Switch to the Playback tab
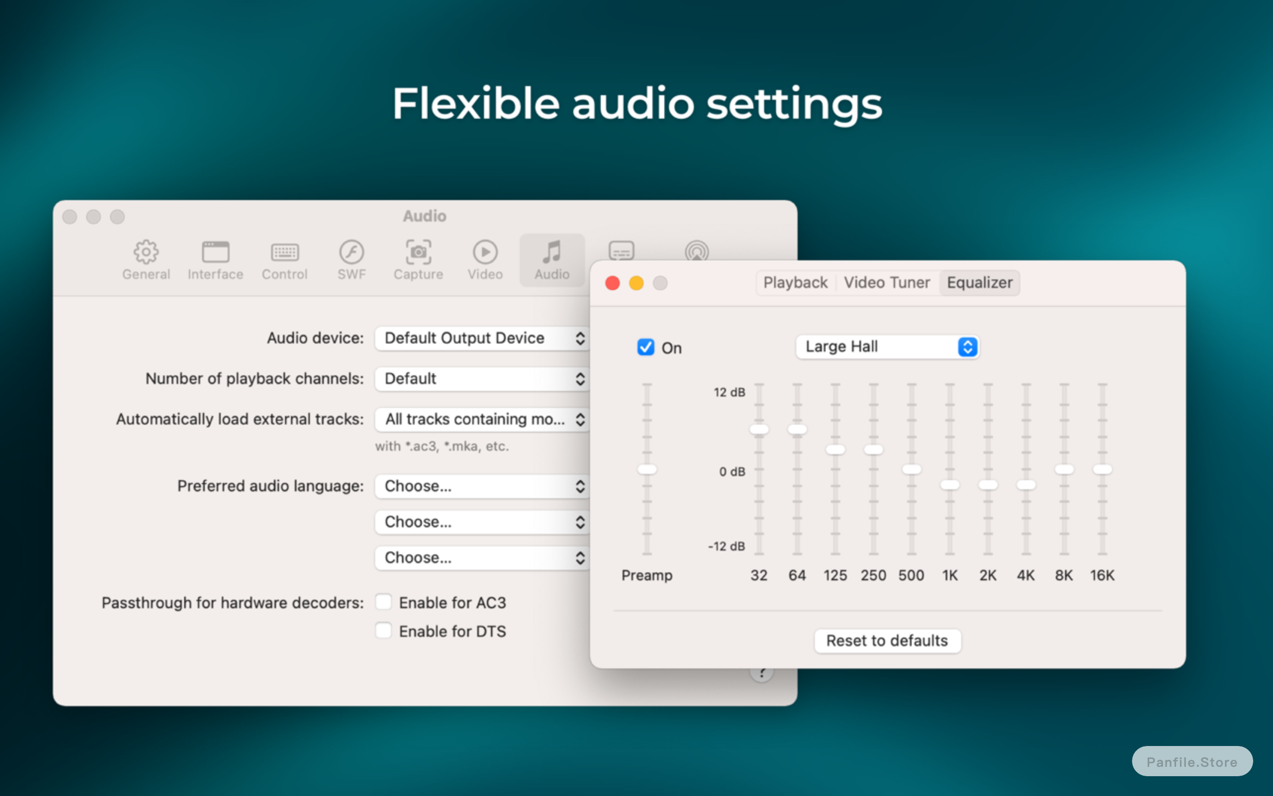The width and height of the screenshot is (1273, 796). click(x=795, y=283)
